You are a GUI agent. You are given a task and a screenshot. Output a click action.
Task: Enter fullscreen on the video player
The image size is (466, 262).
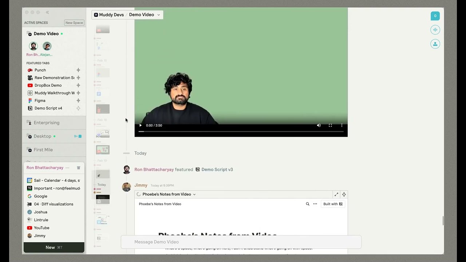pyautogui.click(x=330, y=126)
